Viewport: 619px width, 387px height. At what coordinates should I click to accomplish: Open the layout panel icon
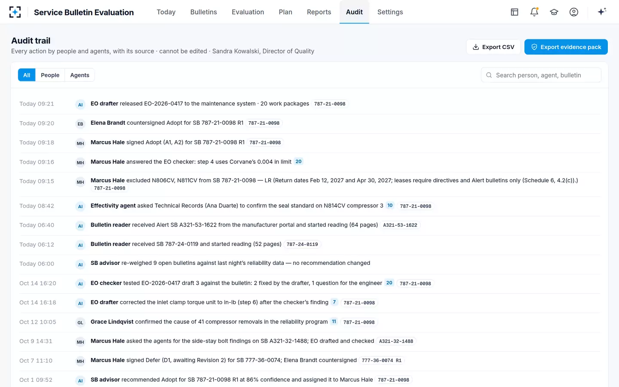(515, 12)
